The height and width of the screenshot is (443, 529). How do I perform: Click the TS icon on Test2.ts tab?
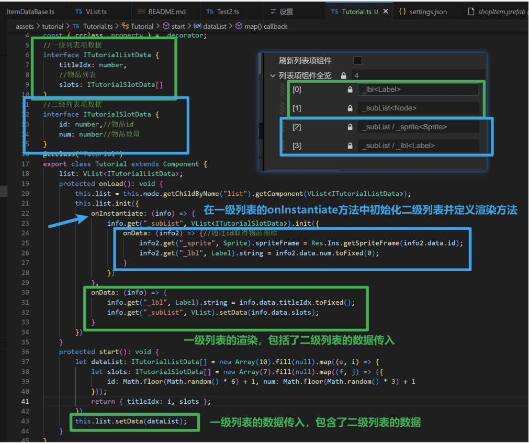(x=210, y=12)
